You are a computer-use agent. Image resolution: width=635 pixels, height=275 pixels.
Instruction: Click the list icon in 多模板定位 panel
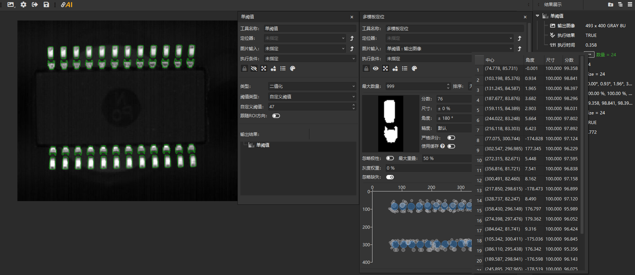pyautogui.click(x=405, y=68)
